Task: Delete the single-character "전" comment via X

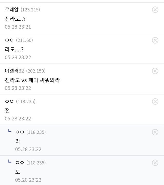Action: pyautogui.click(x=155, y=102)
